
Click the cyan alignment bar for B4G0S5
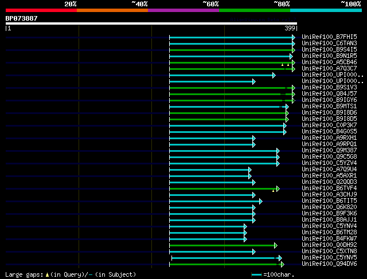[x=227, y=132]
